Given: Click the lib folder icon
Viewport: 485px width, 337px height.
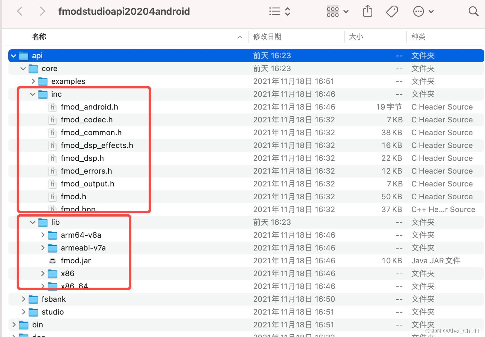Looking at the screenshot, I should pos(43,222).
